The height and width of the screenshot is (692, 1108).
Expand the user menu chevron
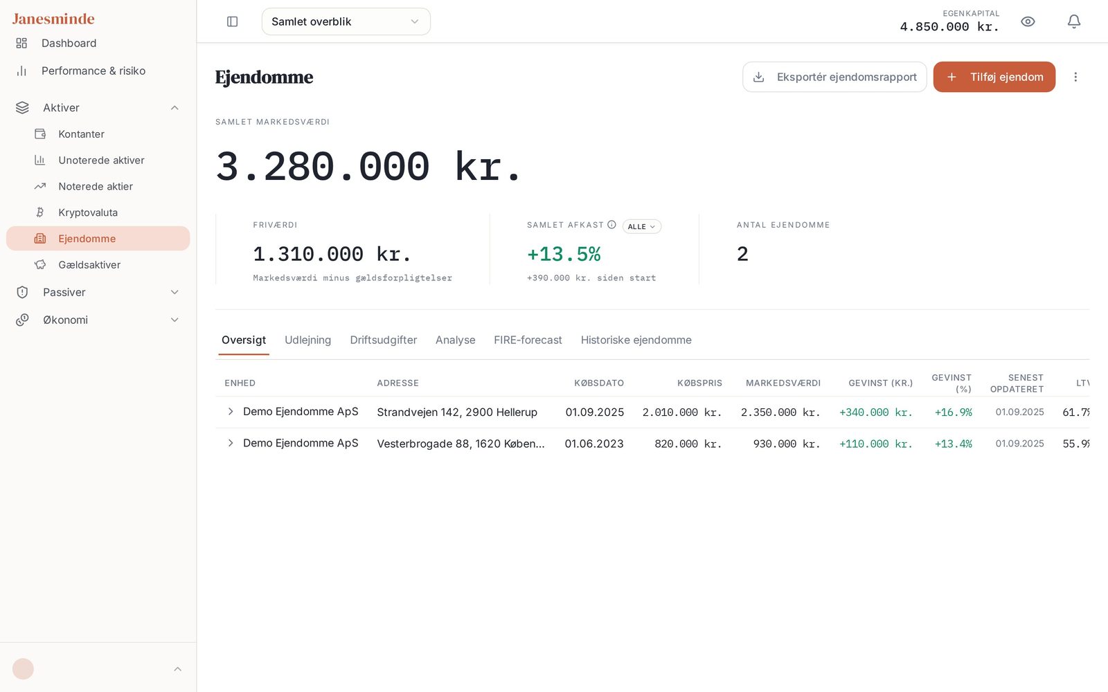[177, 669]
